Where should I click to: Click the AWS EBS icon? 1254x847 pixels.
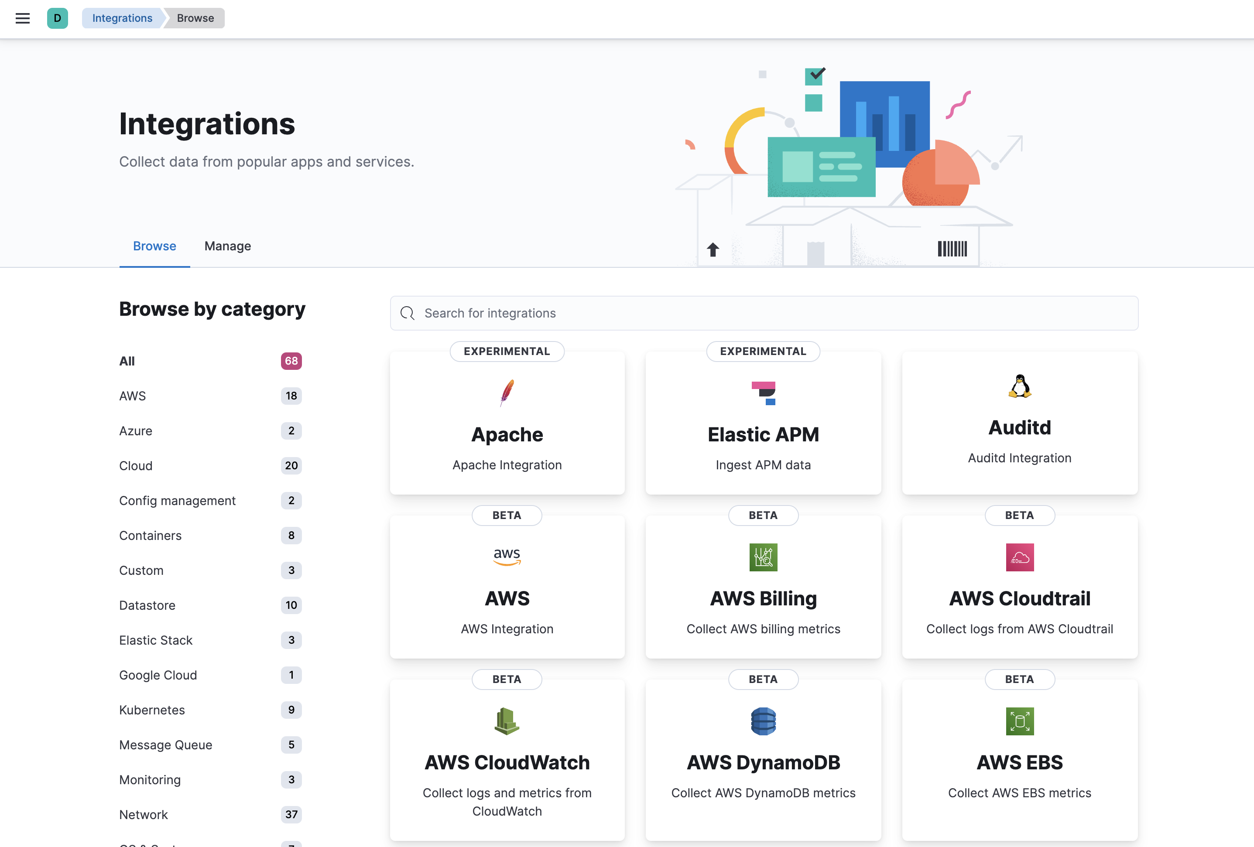click(1019, 721)
